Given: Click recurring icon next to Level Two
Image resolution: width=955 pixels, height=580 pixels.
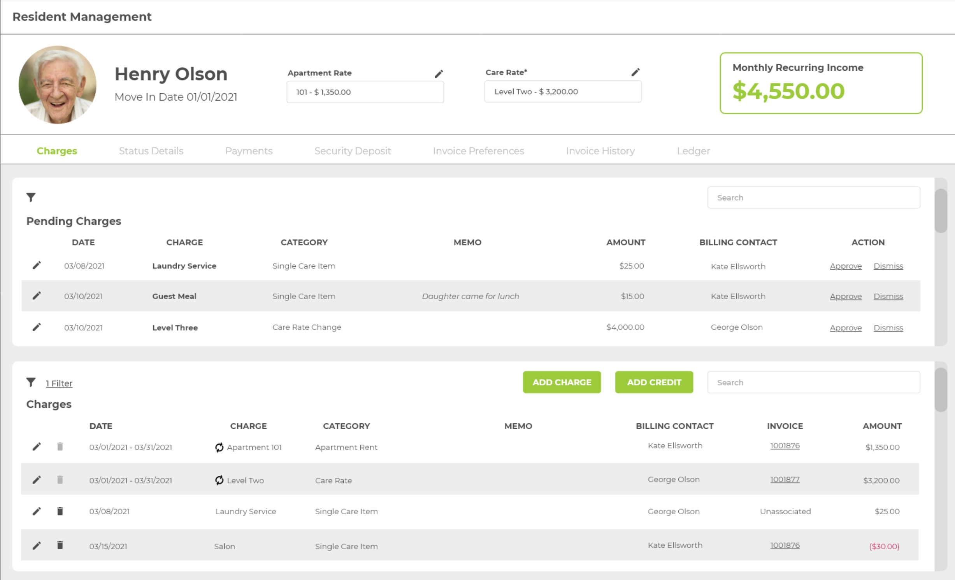Looking at the screenshot, I should (x=219, y=480).
